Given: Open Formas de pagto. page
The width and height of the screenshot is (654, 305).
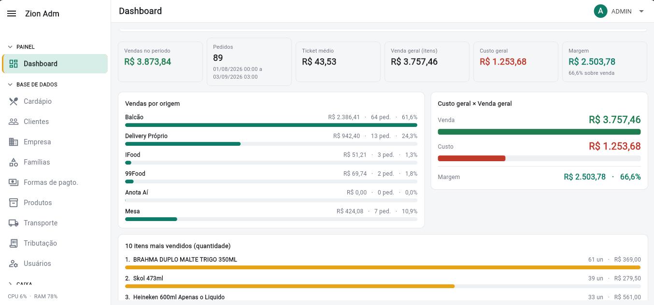Looking at the screenshot, I should [x=55, y=182].
